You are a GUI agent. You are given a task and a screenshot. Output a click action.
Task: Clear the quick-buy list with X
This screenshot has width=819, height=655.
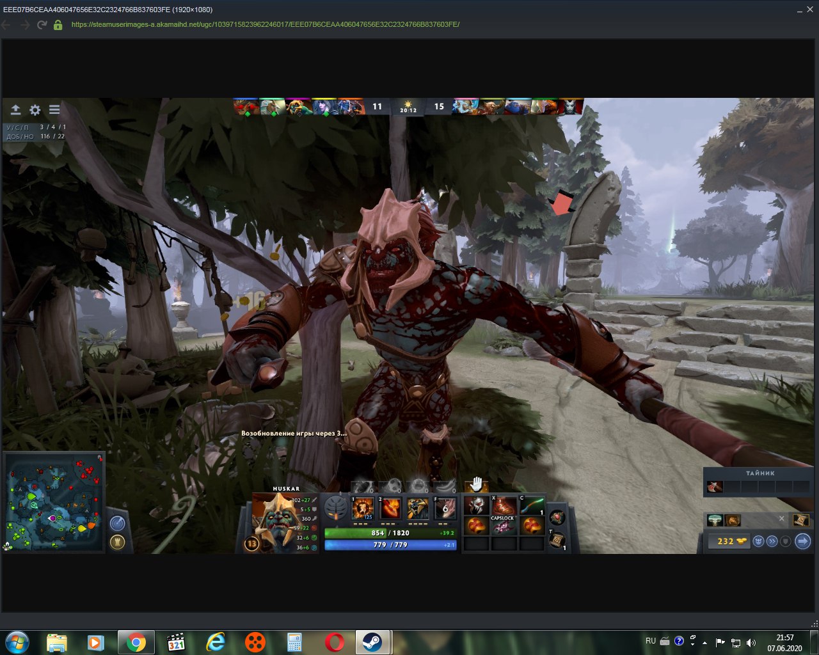pyautogui.click(x=781, y=519)
